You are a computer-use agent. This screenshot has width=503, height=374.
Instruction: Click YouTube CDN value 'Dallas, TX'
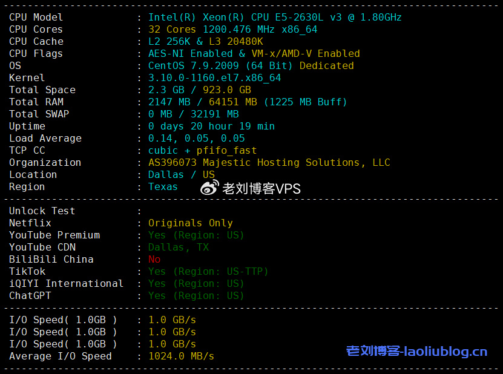point(179,248)
